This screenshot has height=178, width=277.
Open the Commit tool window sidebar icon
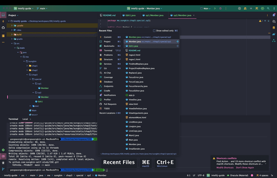pyautogui.click(x=3, y=21)
